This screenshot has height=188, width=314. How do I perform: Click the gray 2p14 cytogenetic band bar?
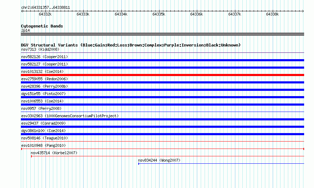(x=162, y=34)
